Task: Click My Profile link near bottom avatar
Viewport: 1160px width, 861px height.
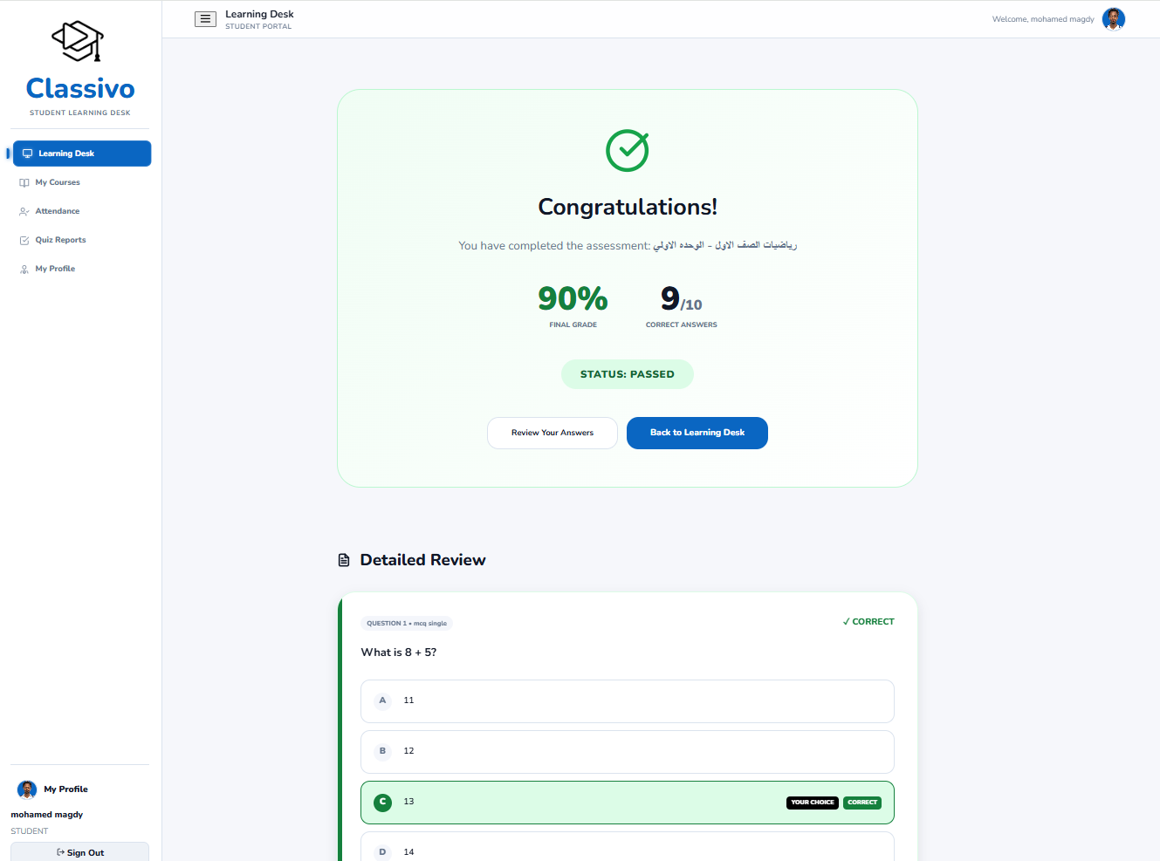Action: [66, 789]
